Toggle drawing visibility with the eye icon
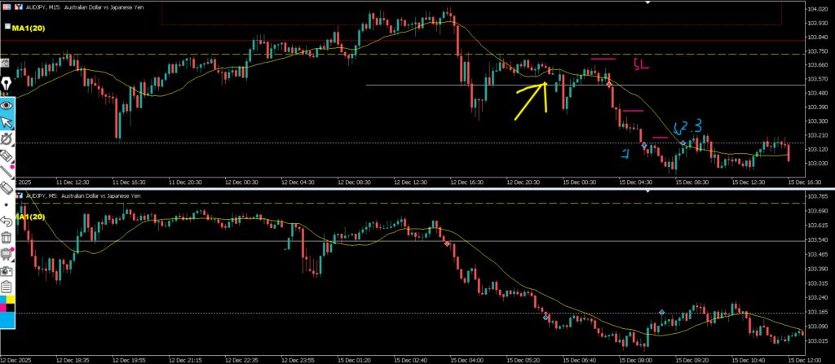 coord(7,104)
